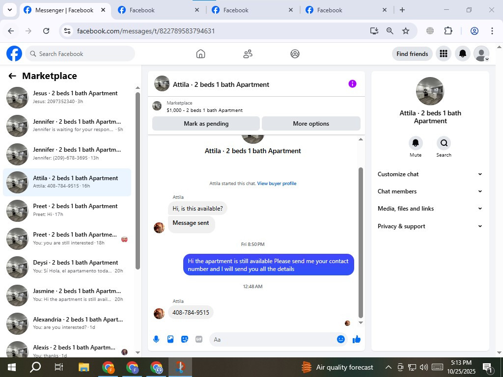503x377 pixels.
Task: Open Chrome zoom magnifier icon in address bar
Action: [390, 31]
